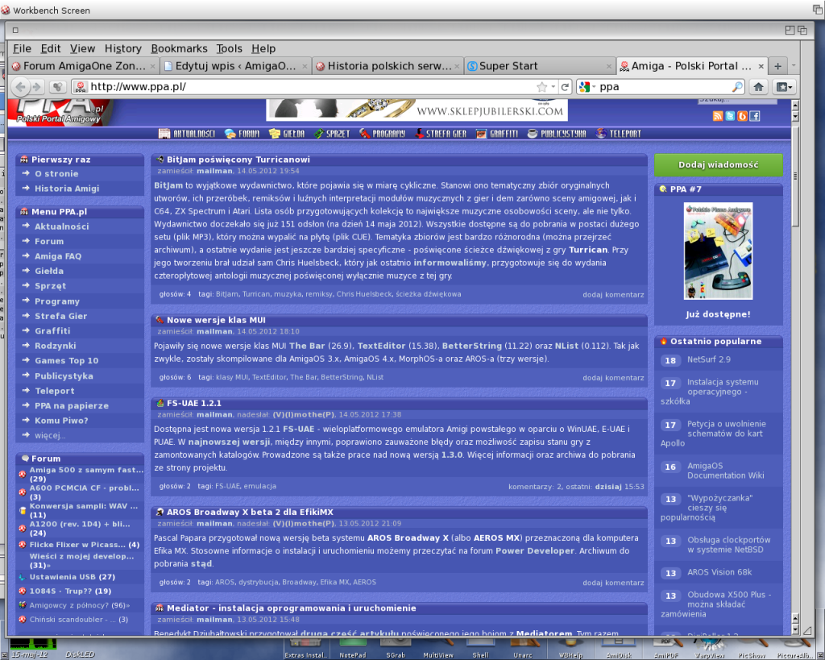Open Teleport in the top navigation bar
This screenshot has width=825, height=660.
619,134
